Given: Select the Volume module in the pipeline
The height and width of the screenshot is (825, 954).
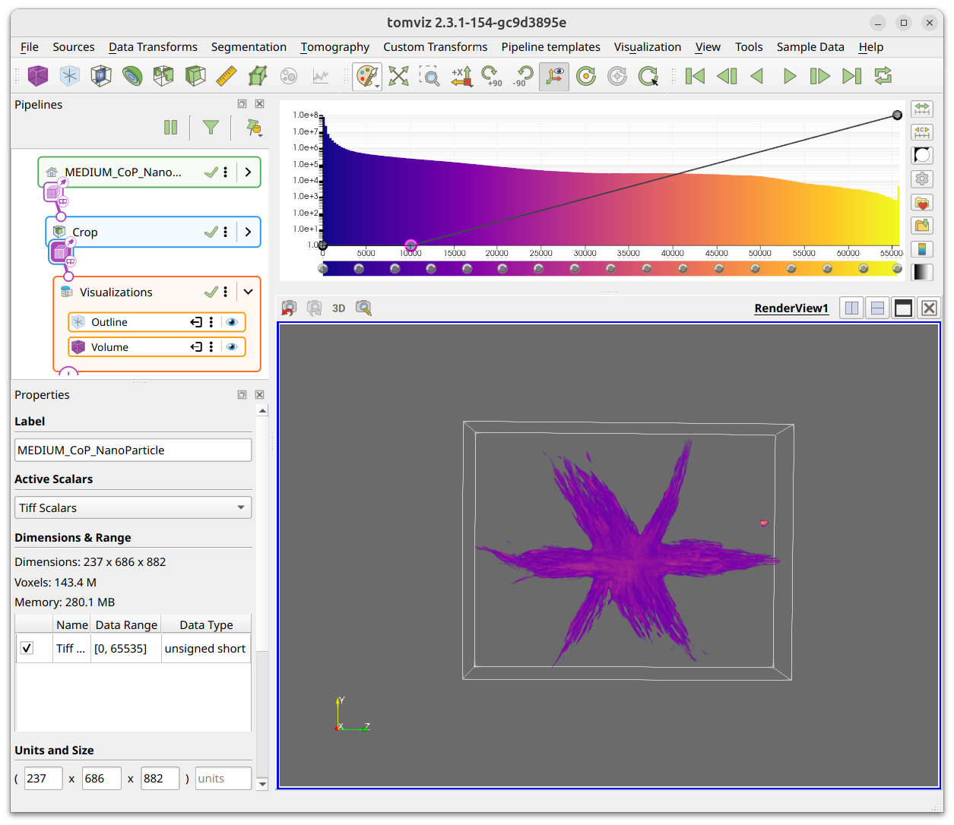Looking at the screenshot, I should (x=157, y=347).
